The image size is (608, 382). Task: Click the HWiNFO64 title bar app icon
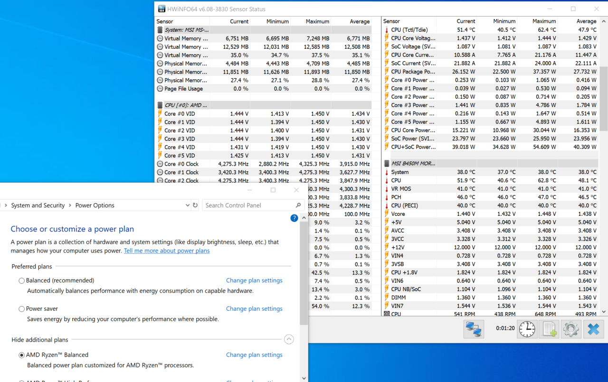[161, 9]
